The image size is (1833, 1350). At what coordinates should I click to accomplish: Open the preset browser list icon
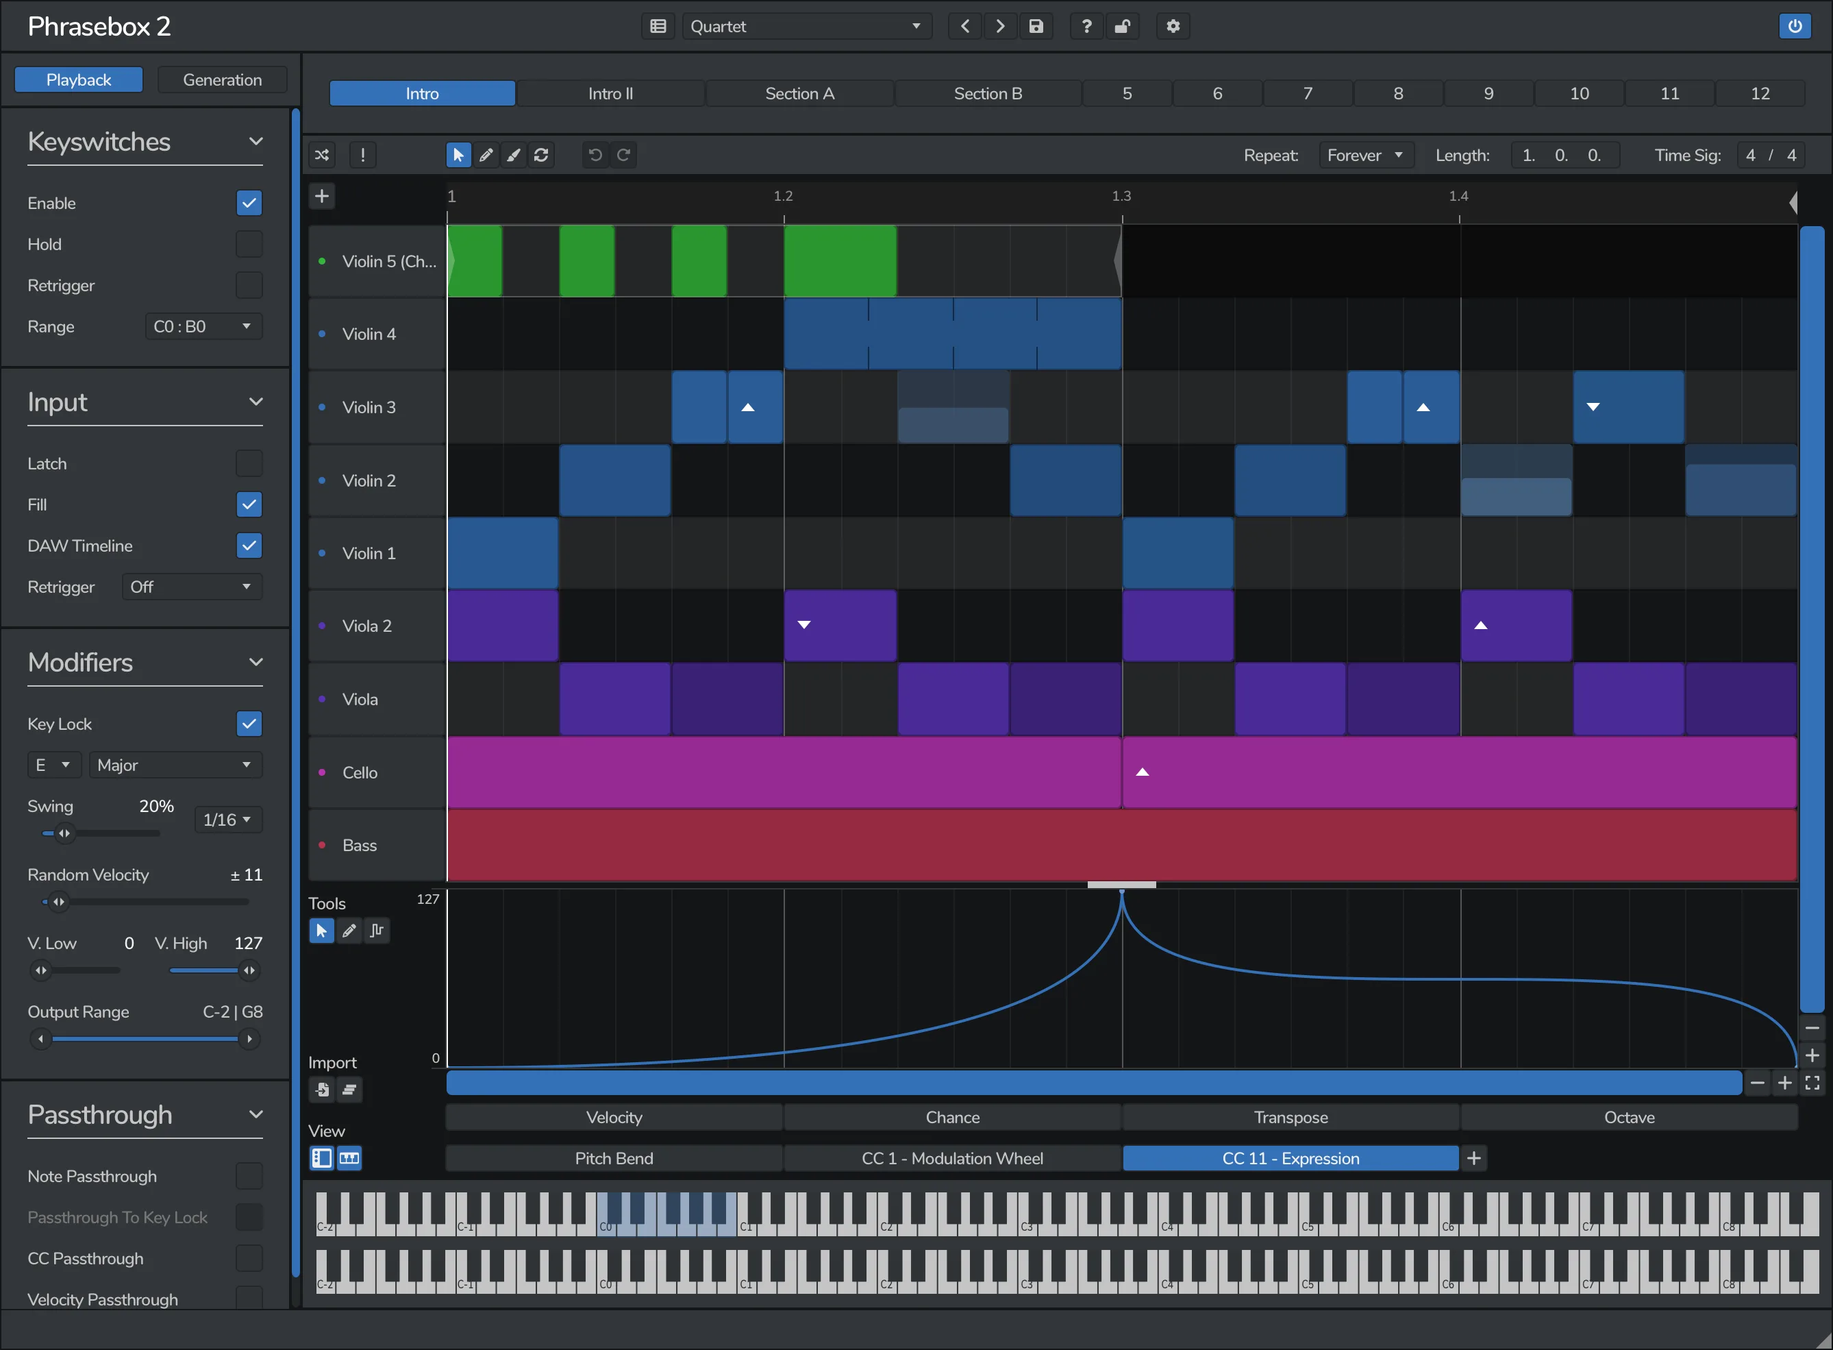click(x=658, y=26)
